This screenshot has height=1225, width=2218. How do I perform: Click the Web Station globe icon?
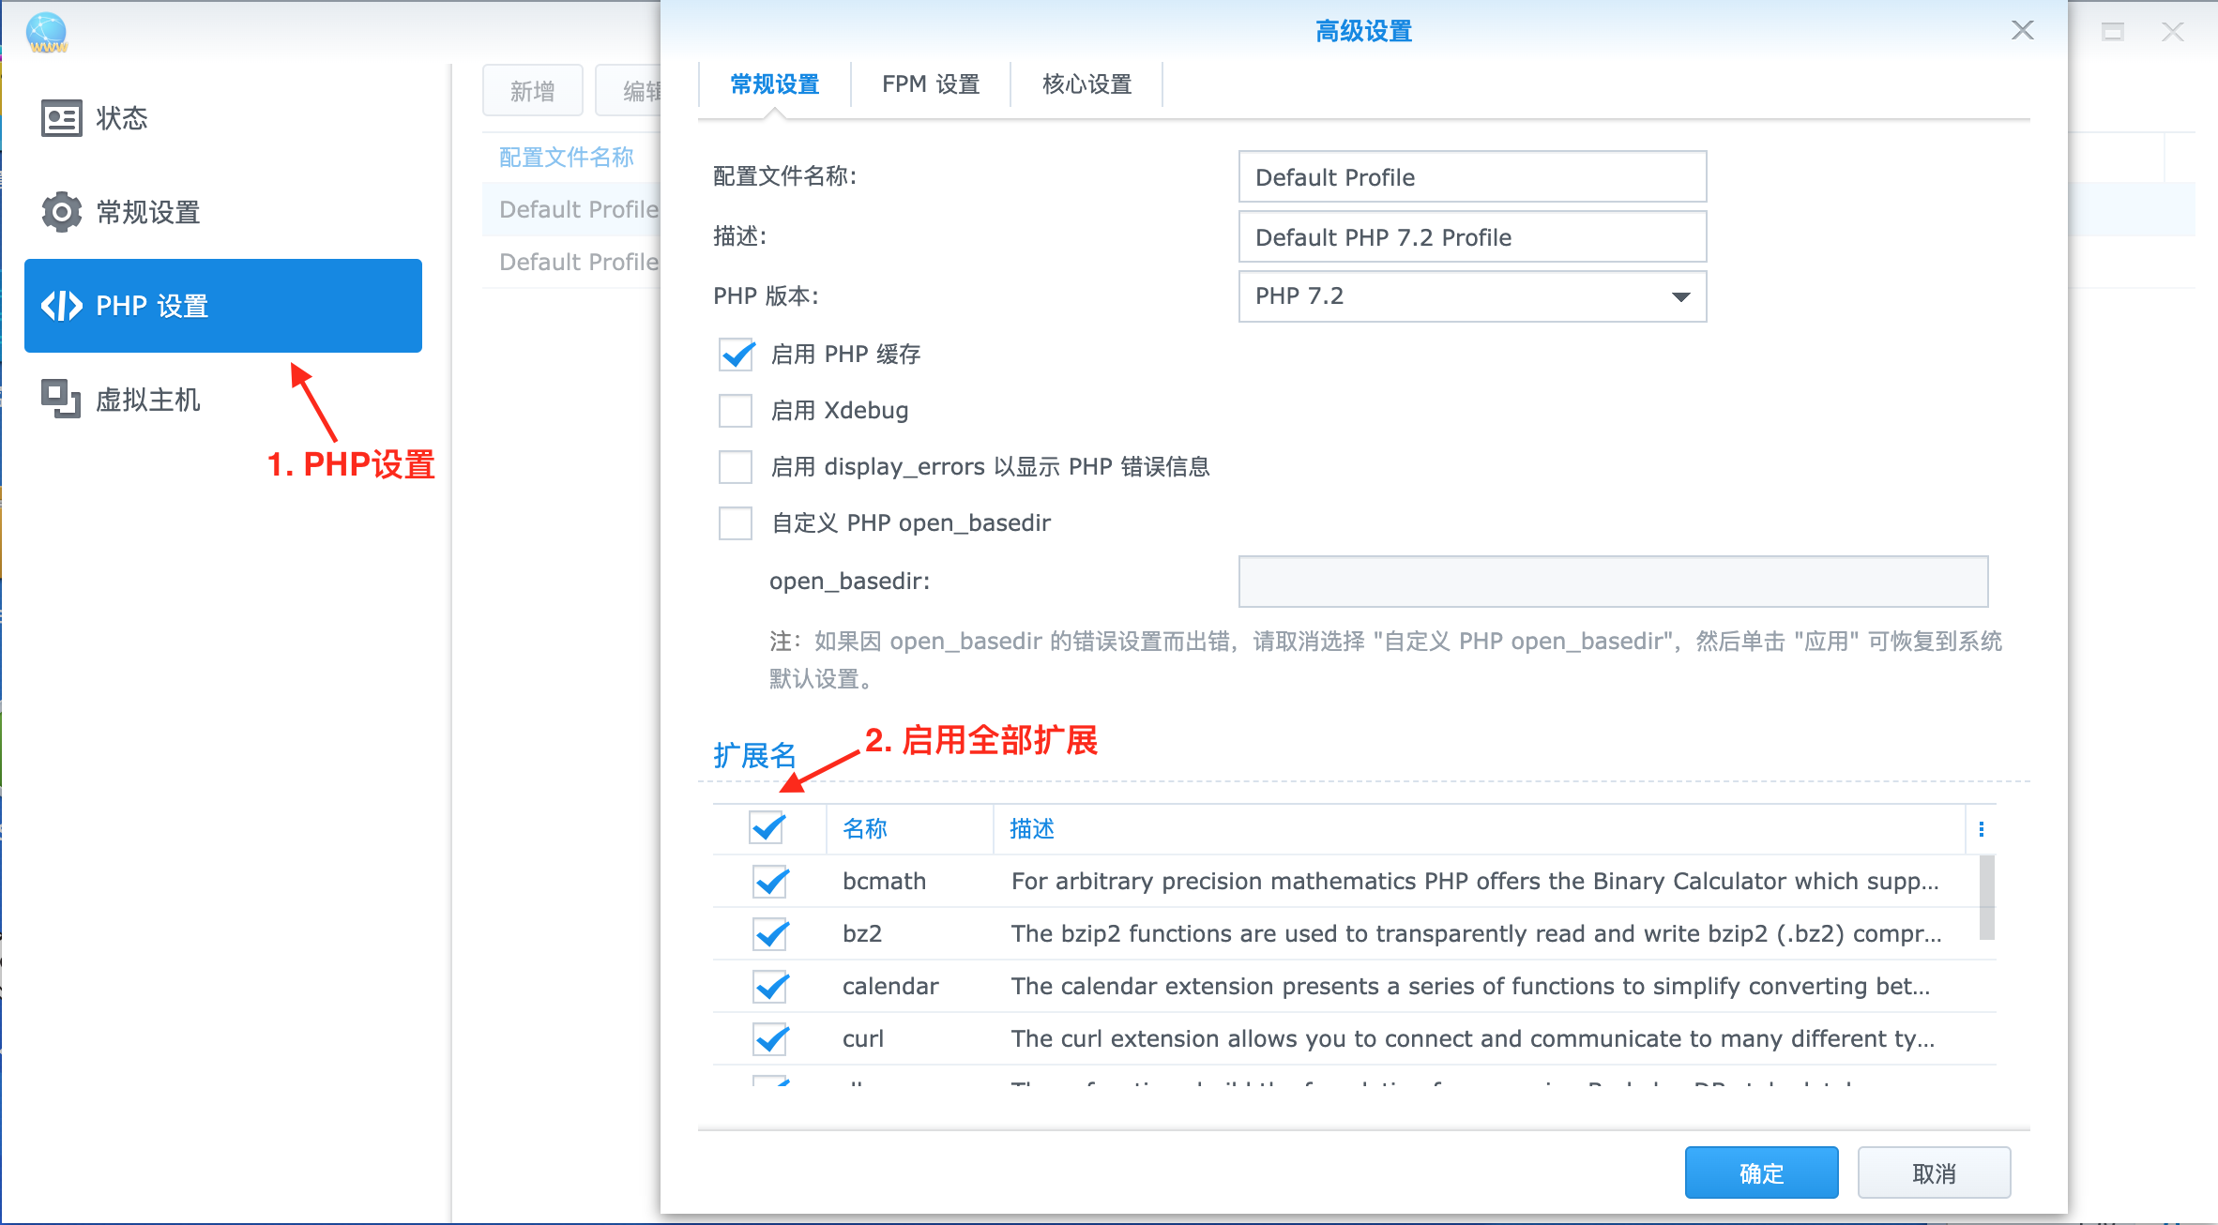[46, 32]
